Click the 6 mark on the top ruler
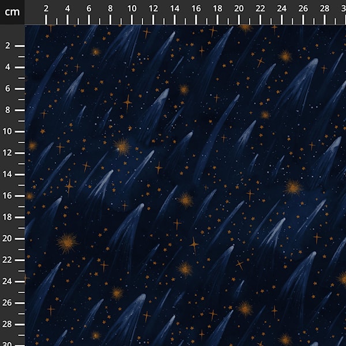Image resolution: width=346 pixels, height=346 pixels. coord(89,9)
